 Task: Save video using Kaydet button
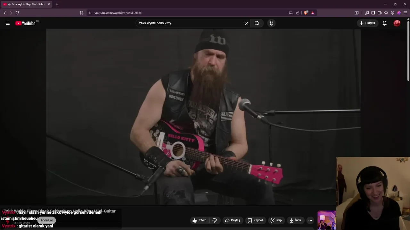(x=255, y=220)
